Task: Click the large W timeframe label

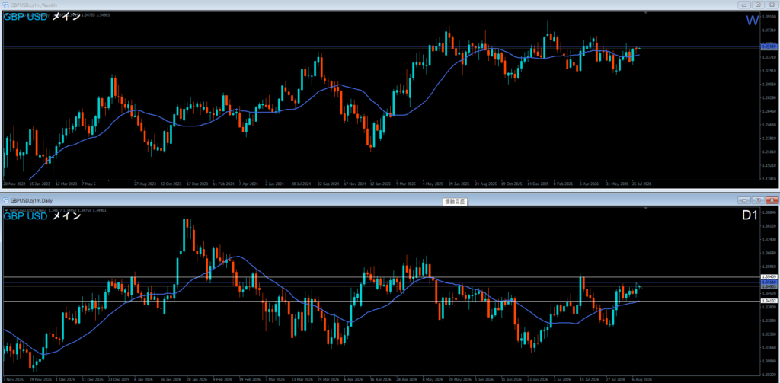Action: click(752, 21)
